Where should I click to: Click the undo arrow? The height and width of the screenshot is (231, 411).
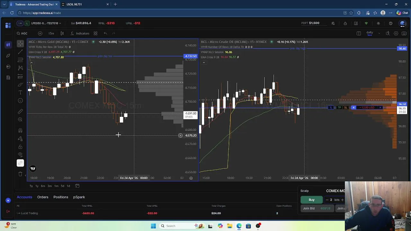click(105, 33)
